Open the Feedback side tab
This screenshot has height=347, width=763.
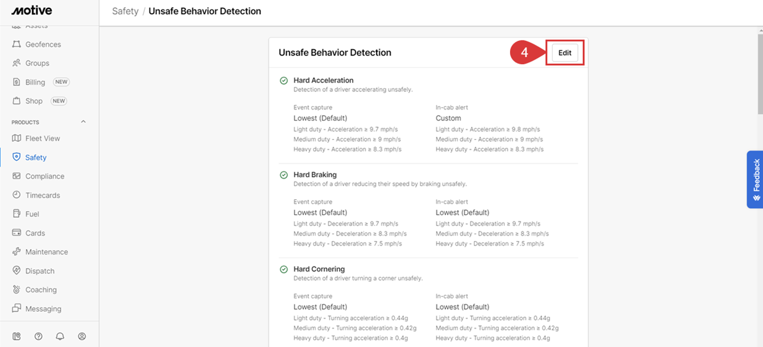(755, 179)
